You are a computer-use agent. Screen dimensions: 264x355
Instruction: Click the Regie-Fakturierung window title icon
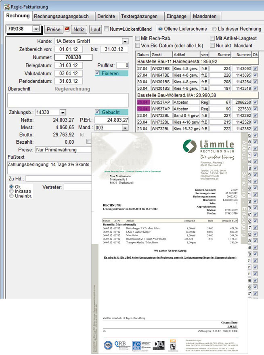(x=6, y=6)
